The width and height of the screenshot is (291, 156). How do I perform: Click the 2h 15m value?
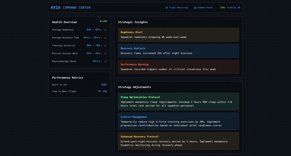(103, 91)
